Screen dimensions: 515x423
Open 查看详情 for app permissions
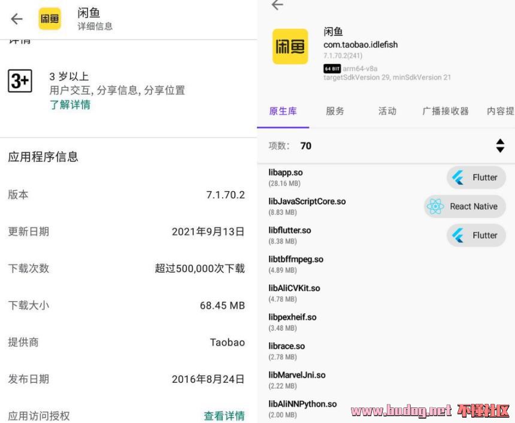pyautogui.click(x=225, y=416)
